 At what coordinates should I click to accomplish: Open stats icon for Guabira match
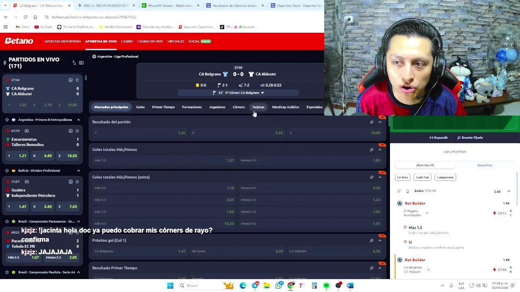pos(70,181)
